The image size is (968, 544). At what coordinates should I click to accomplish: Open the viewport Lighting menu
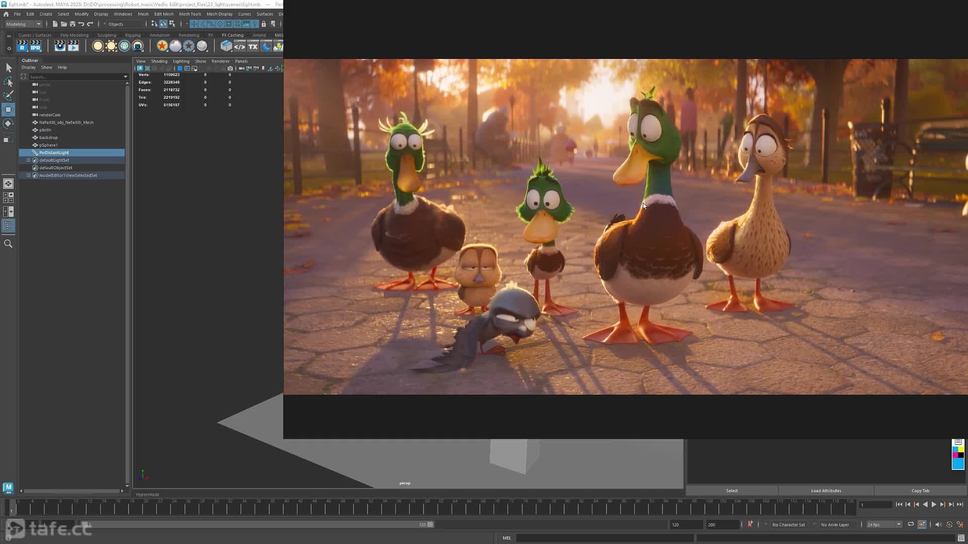coord(181,61)
